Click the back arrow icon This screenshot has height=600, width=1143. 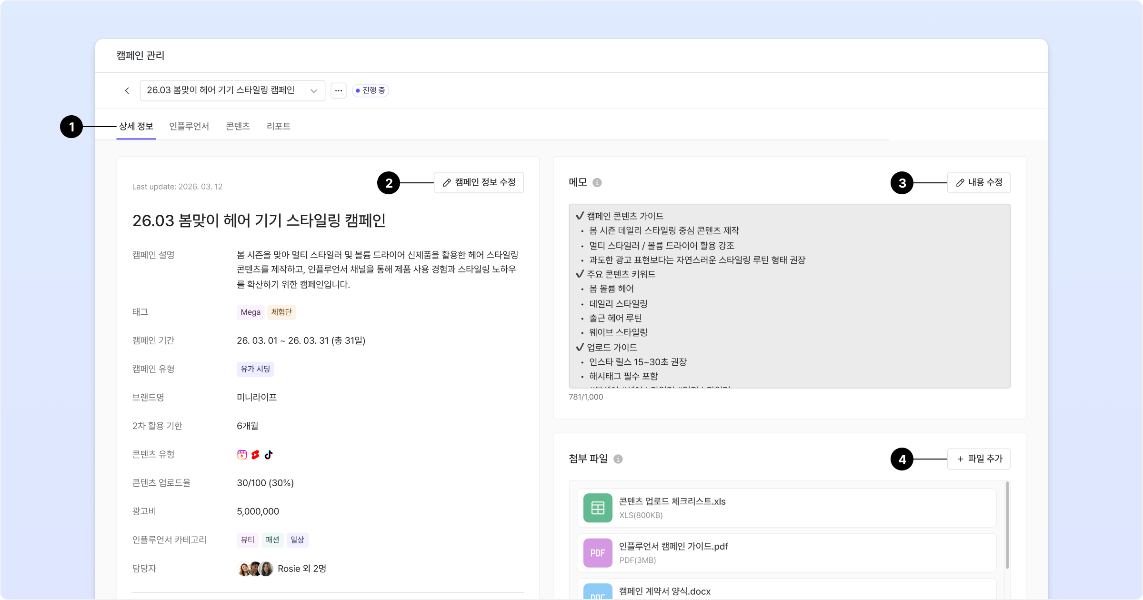click(127, 90)
